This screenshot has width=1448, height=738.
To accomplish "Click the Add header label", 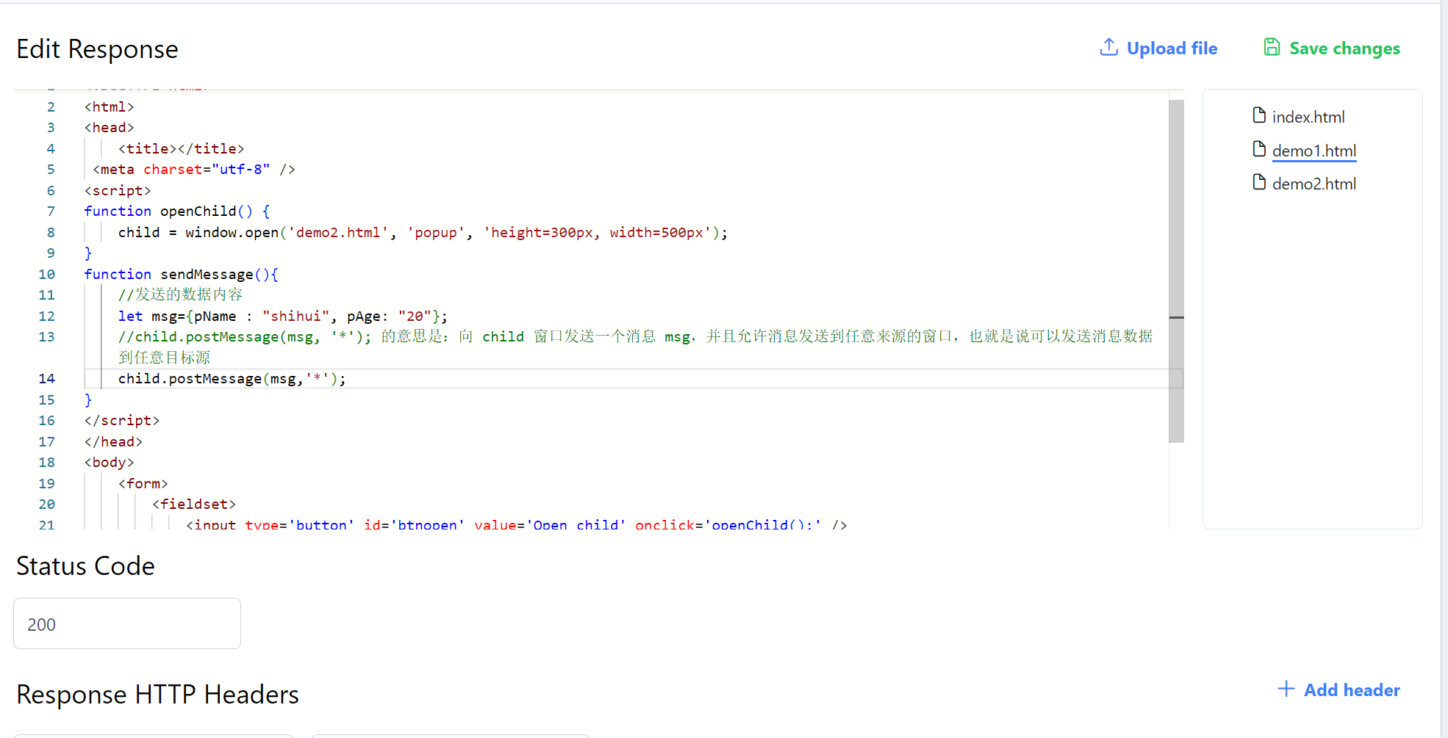I will (1352, 690).
